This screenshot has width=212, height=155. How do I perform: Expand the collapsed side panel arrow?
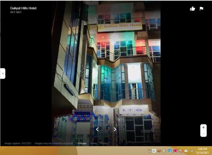tap(3, 73)
